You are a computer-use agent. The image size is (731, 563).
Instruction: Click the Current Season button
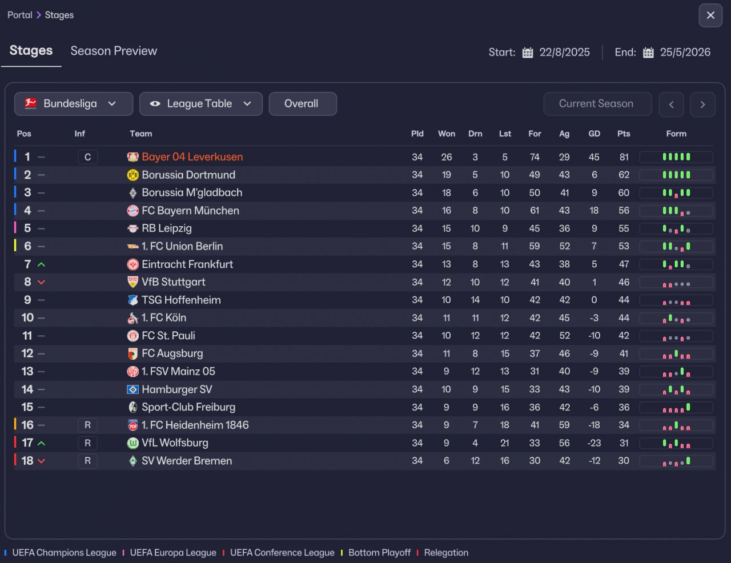click(x=597, y=104)
